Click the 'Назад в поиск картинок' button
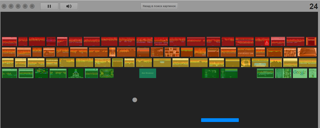 [x=159, y=6]
